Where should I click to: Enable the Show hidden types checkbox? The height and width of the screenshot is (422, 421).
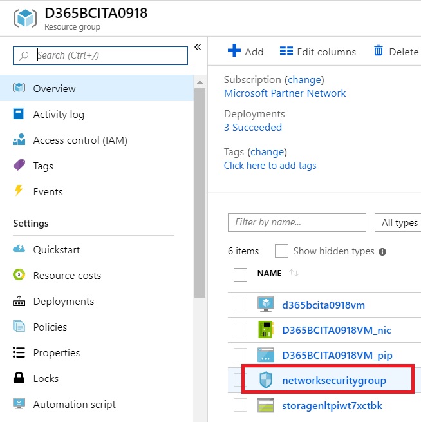(x=281, y=251)
